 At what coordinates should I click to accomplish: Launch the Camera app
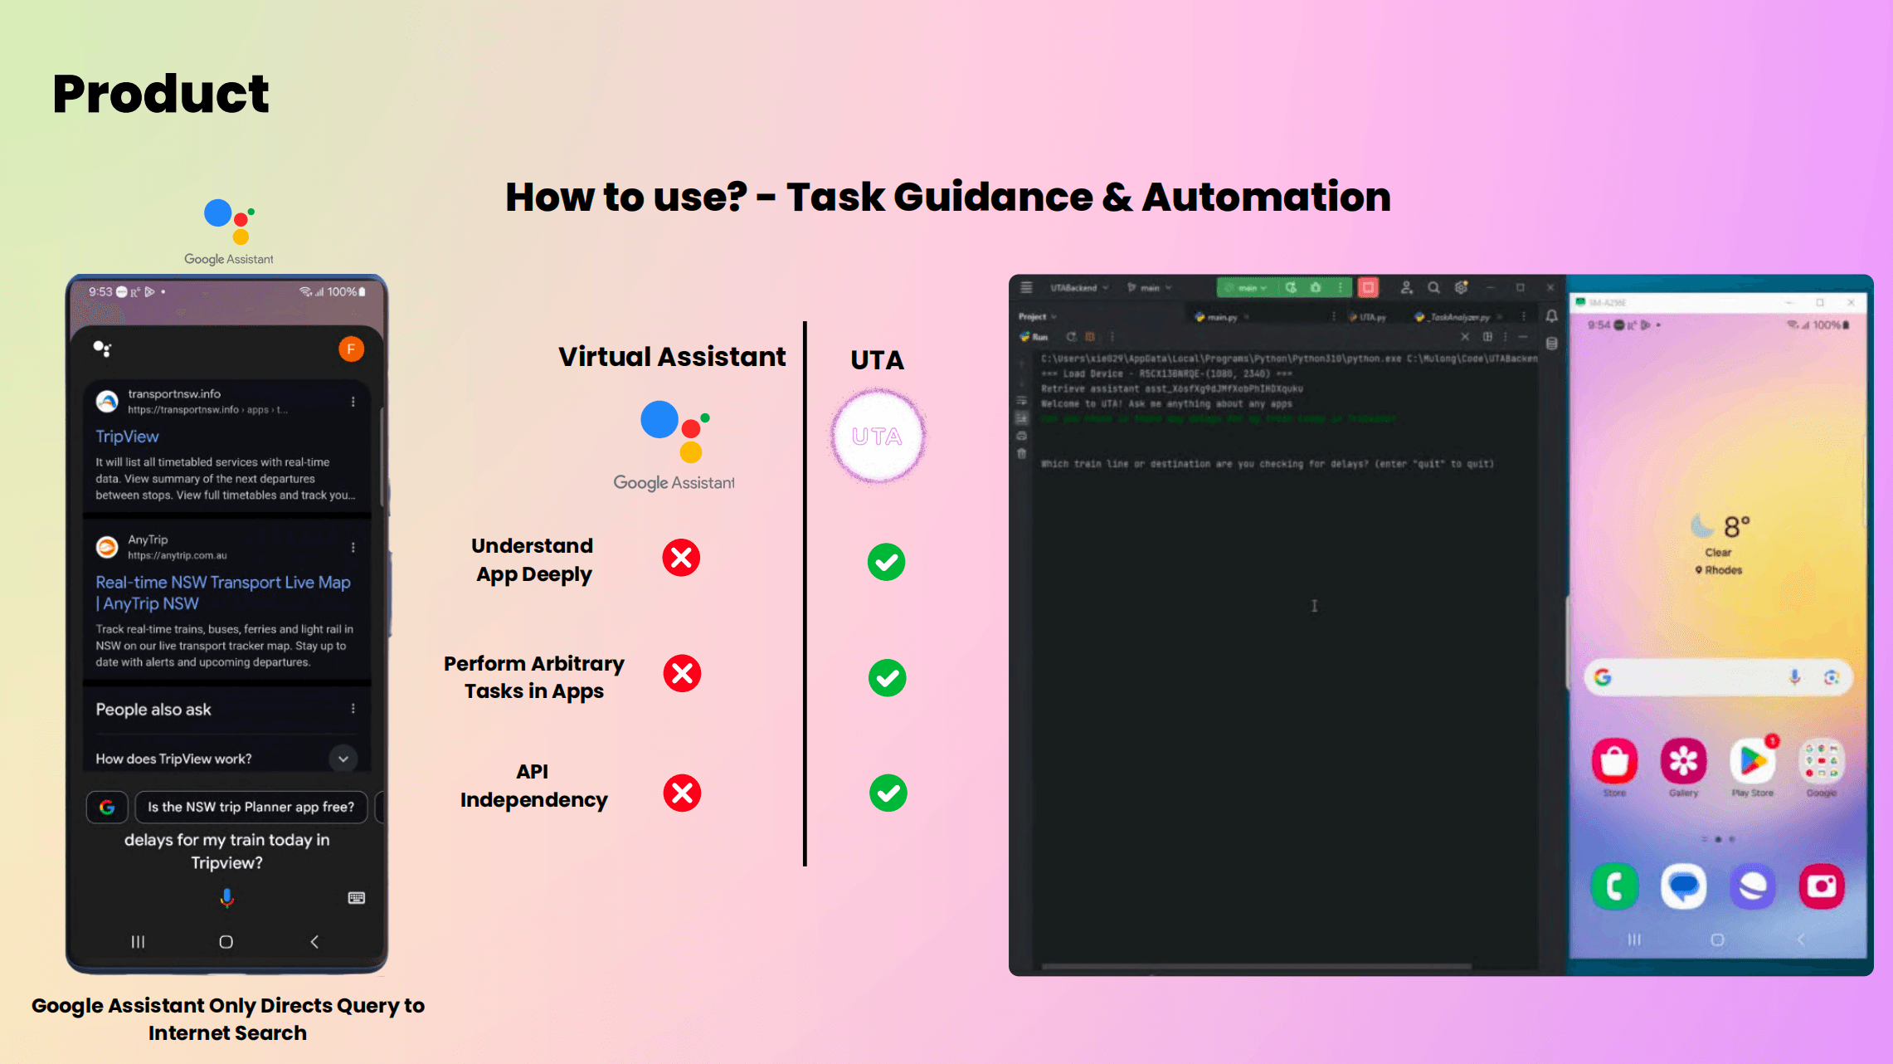tap(1822, 886)
